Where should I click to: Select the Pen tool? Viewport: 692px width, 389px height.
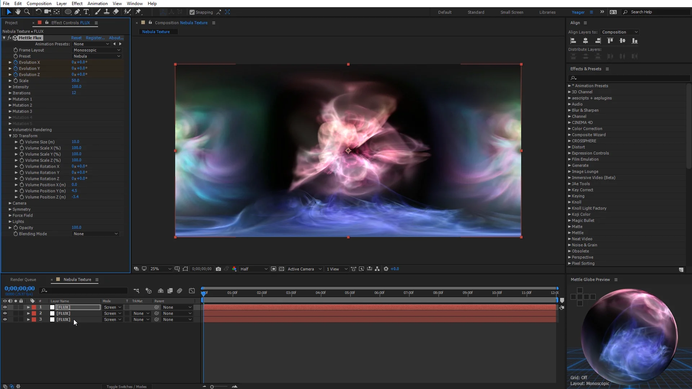(x=77, y=12)
